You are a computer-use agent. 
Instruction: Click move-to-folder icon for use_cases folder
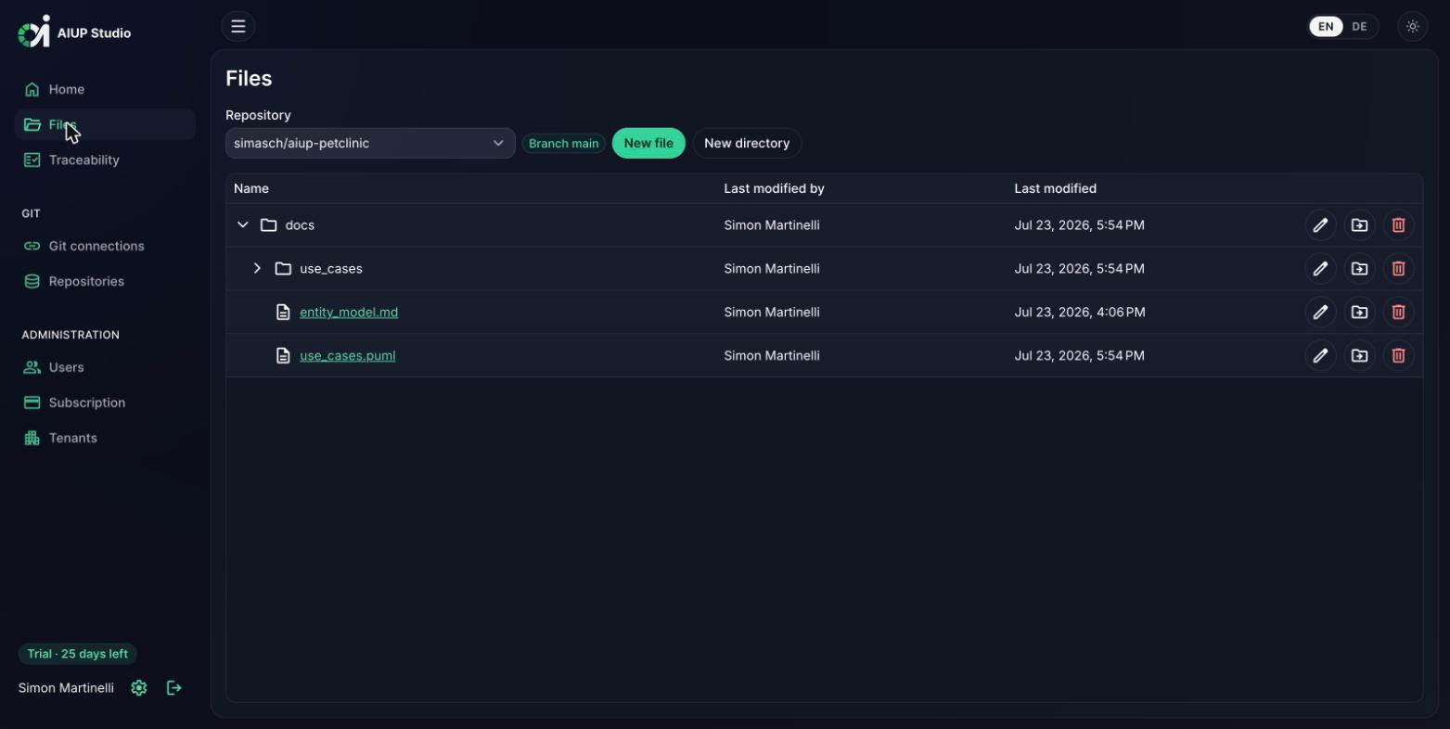[x=1359, y=269]
